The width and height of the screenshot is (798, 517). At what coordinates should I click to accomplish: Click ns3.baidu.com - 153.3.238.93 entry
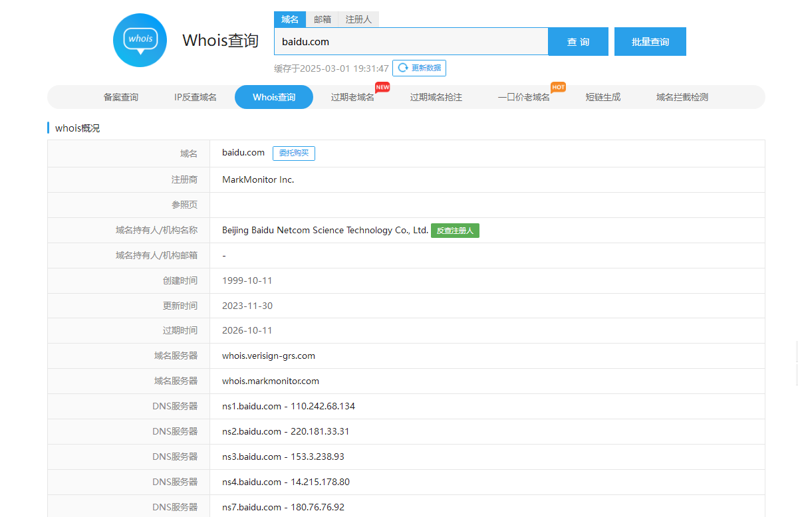click(x=283, y=457)
